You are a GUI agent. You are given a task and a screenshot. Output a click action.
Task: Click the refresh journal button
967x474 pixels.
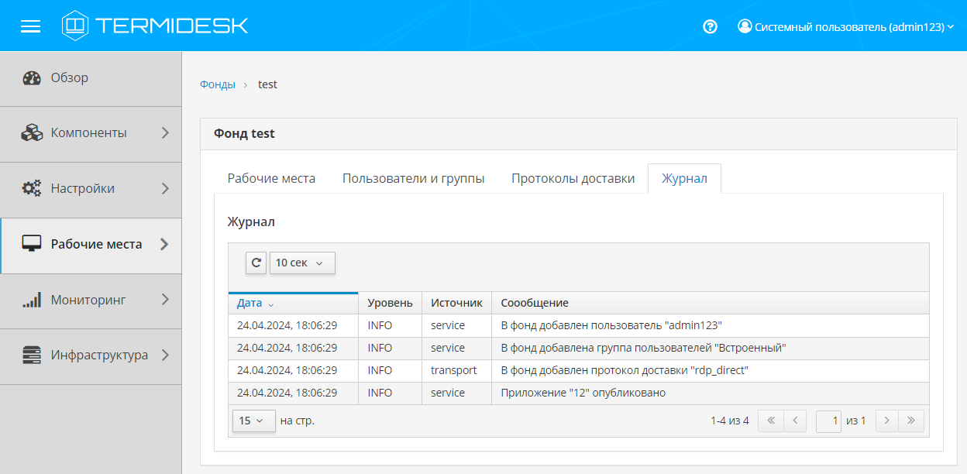pyautogui.click(x=256, y=263)
